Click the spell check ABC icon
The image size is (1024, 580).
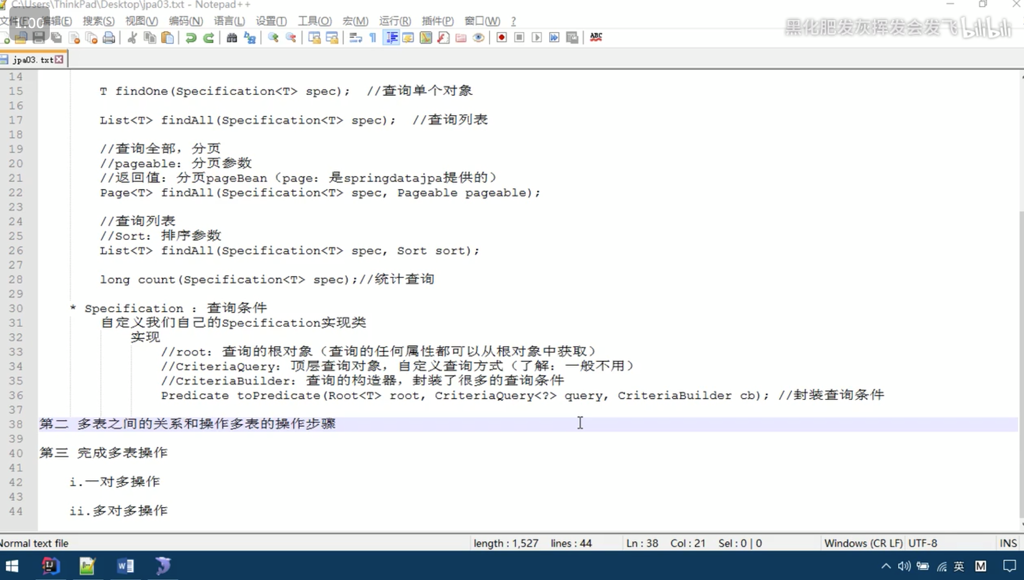coord(596,37)
